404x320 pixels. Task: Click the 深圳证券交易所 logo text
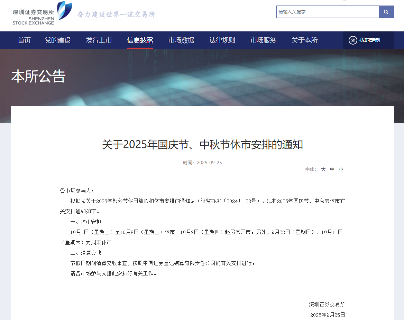point(33,12)
